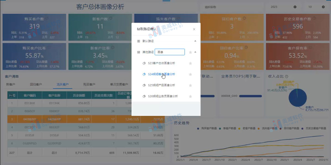Switch to the 回归客户 tab

pyautogui.click(x=36, y=84)
